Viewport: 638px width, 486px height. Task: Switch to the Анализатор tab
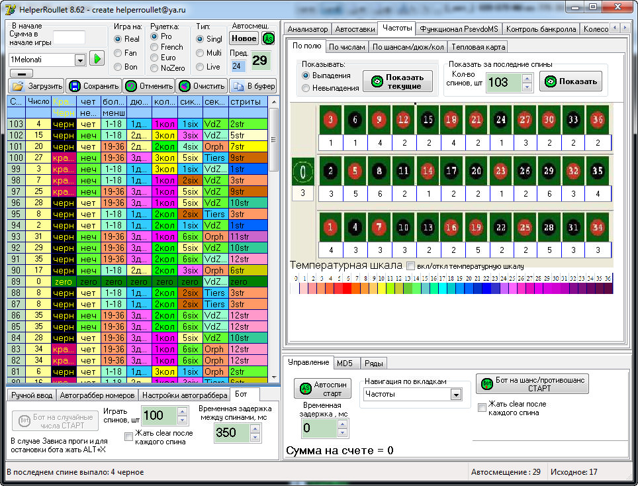tap(308, 29)
